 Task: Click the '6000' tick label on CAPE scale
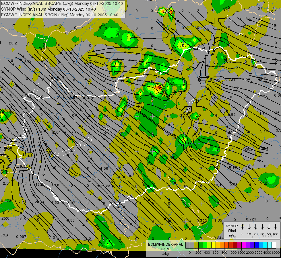pos(276,253)
